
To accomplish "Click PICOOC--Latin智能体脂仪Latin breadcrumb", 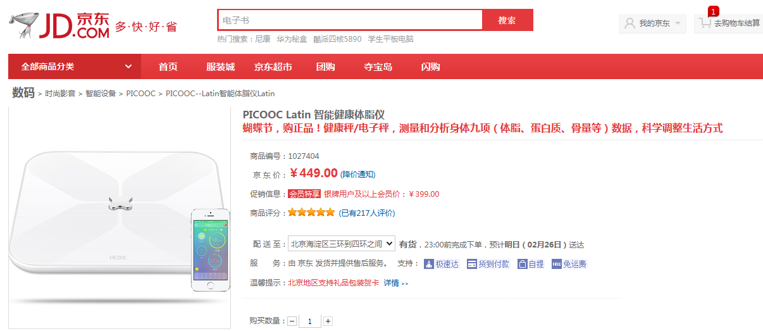I will pyautogui.click(x=221, y=94).
